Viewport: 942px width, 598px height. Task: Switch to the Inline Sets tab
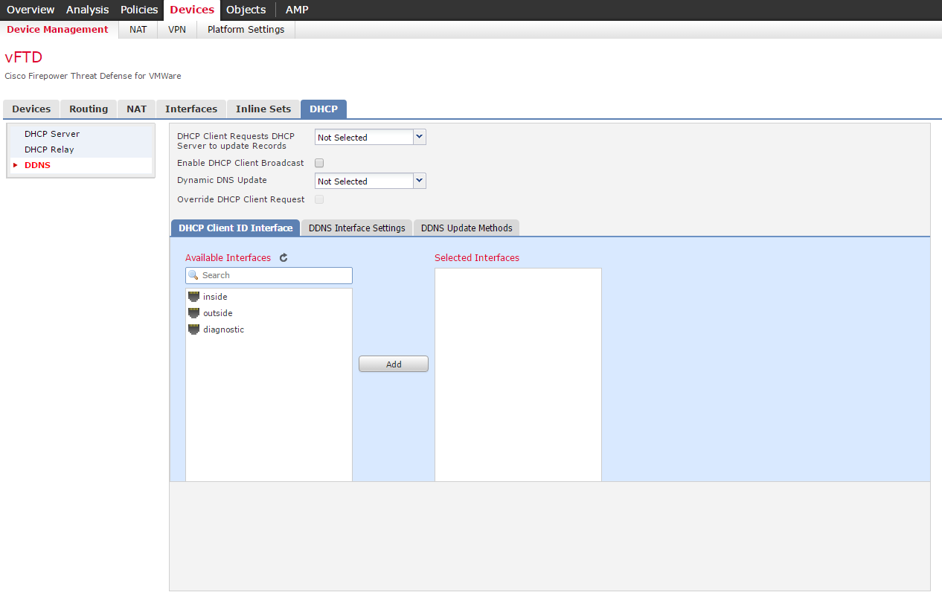(x=263, y=109)
